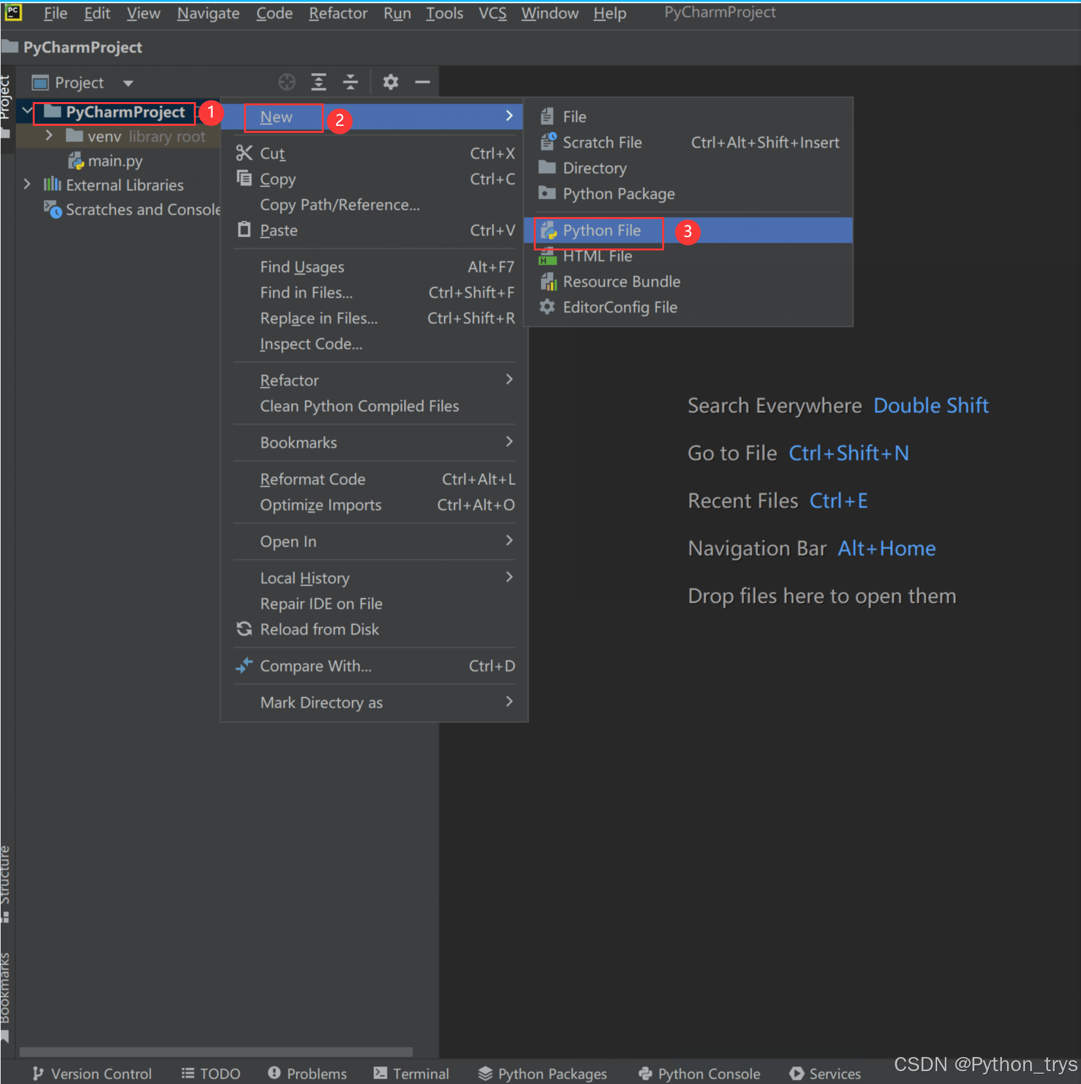Click the Directory folder icon in submenu
Viewport: 1081px width, 1084px height.
point(547,168)
